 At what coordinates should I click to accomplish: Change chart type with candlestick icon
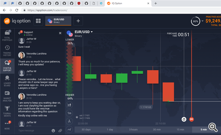(x=69, y=105)
